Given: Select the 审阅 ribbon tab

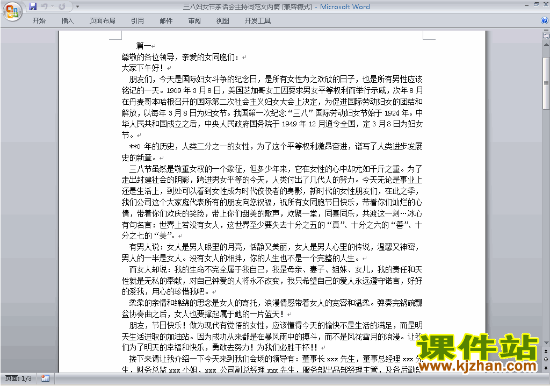Looking at the screenshot, I should tap(194, 21).
